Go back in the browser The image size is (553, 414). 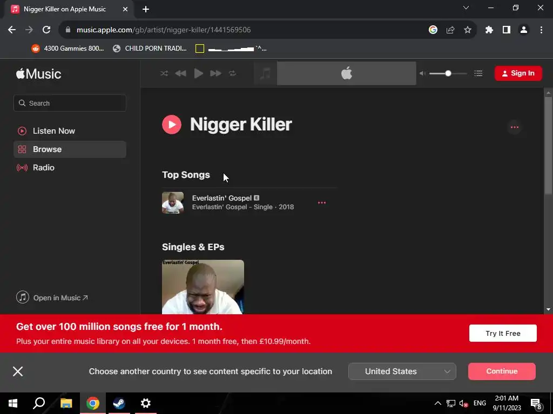pyautogui.click(x=12, y=30)
